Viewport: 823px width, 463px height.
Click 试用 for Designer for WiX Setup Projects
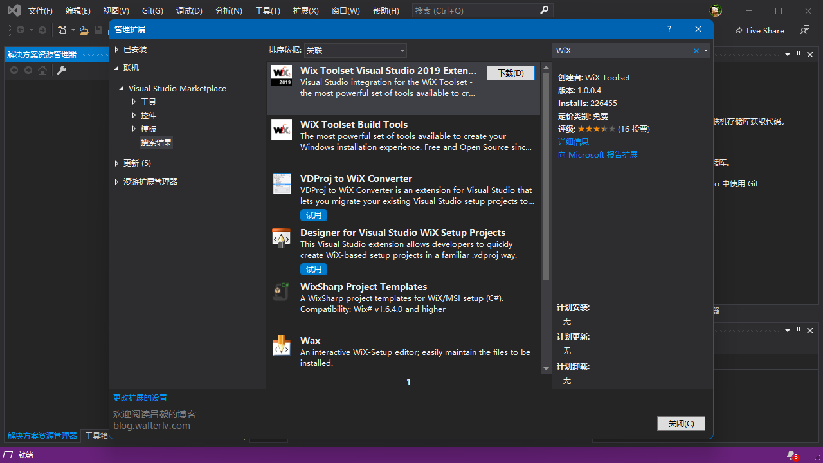pos(314,269)
